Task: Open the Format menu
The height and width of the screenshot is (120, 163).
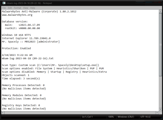Action: tap(17, 8)
